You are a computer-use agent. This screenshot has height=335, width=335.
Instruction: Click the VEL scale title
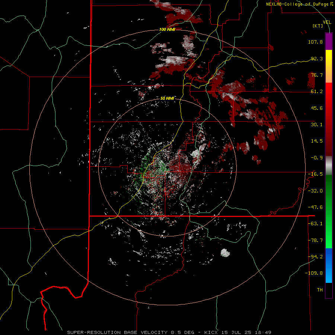pyautogui.click(x=327, y=22)
